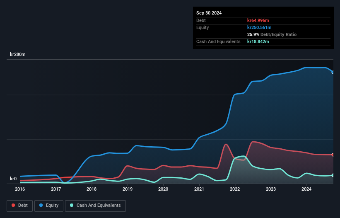
Task: Click the 2019 x-axis label
Action: point(128,189)
